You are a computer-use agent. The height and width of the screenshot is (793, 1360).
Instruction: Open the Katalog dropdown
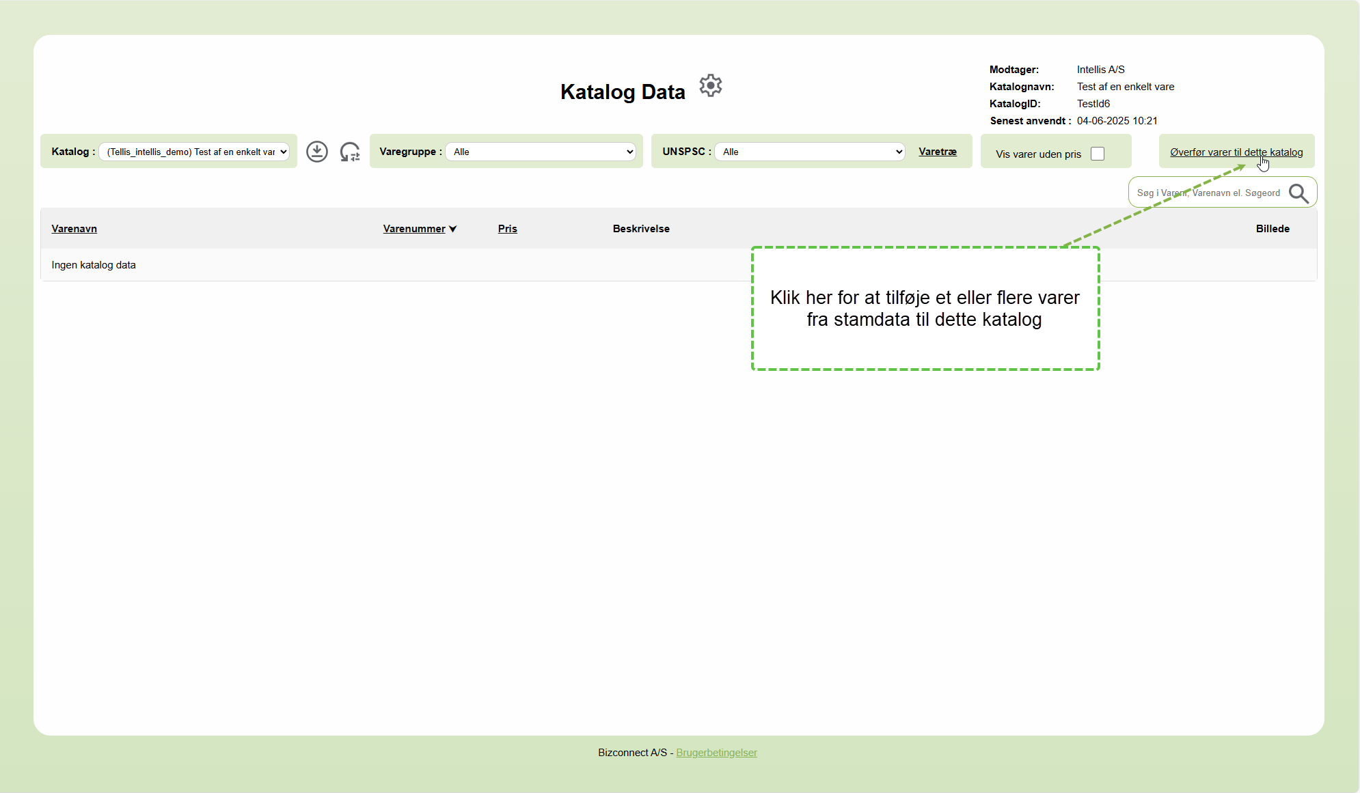[194, 152]
